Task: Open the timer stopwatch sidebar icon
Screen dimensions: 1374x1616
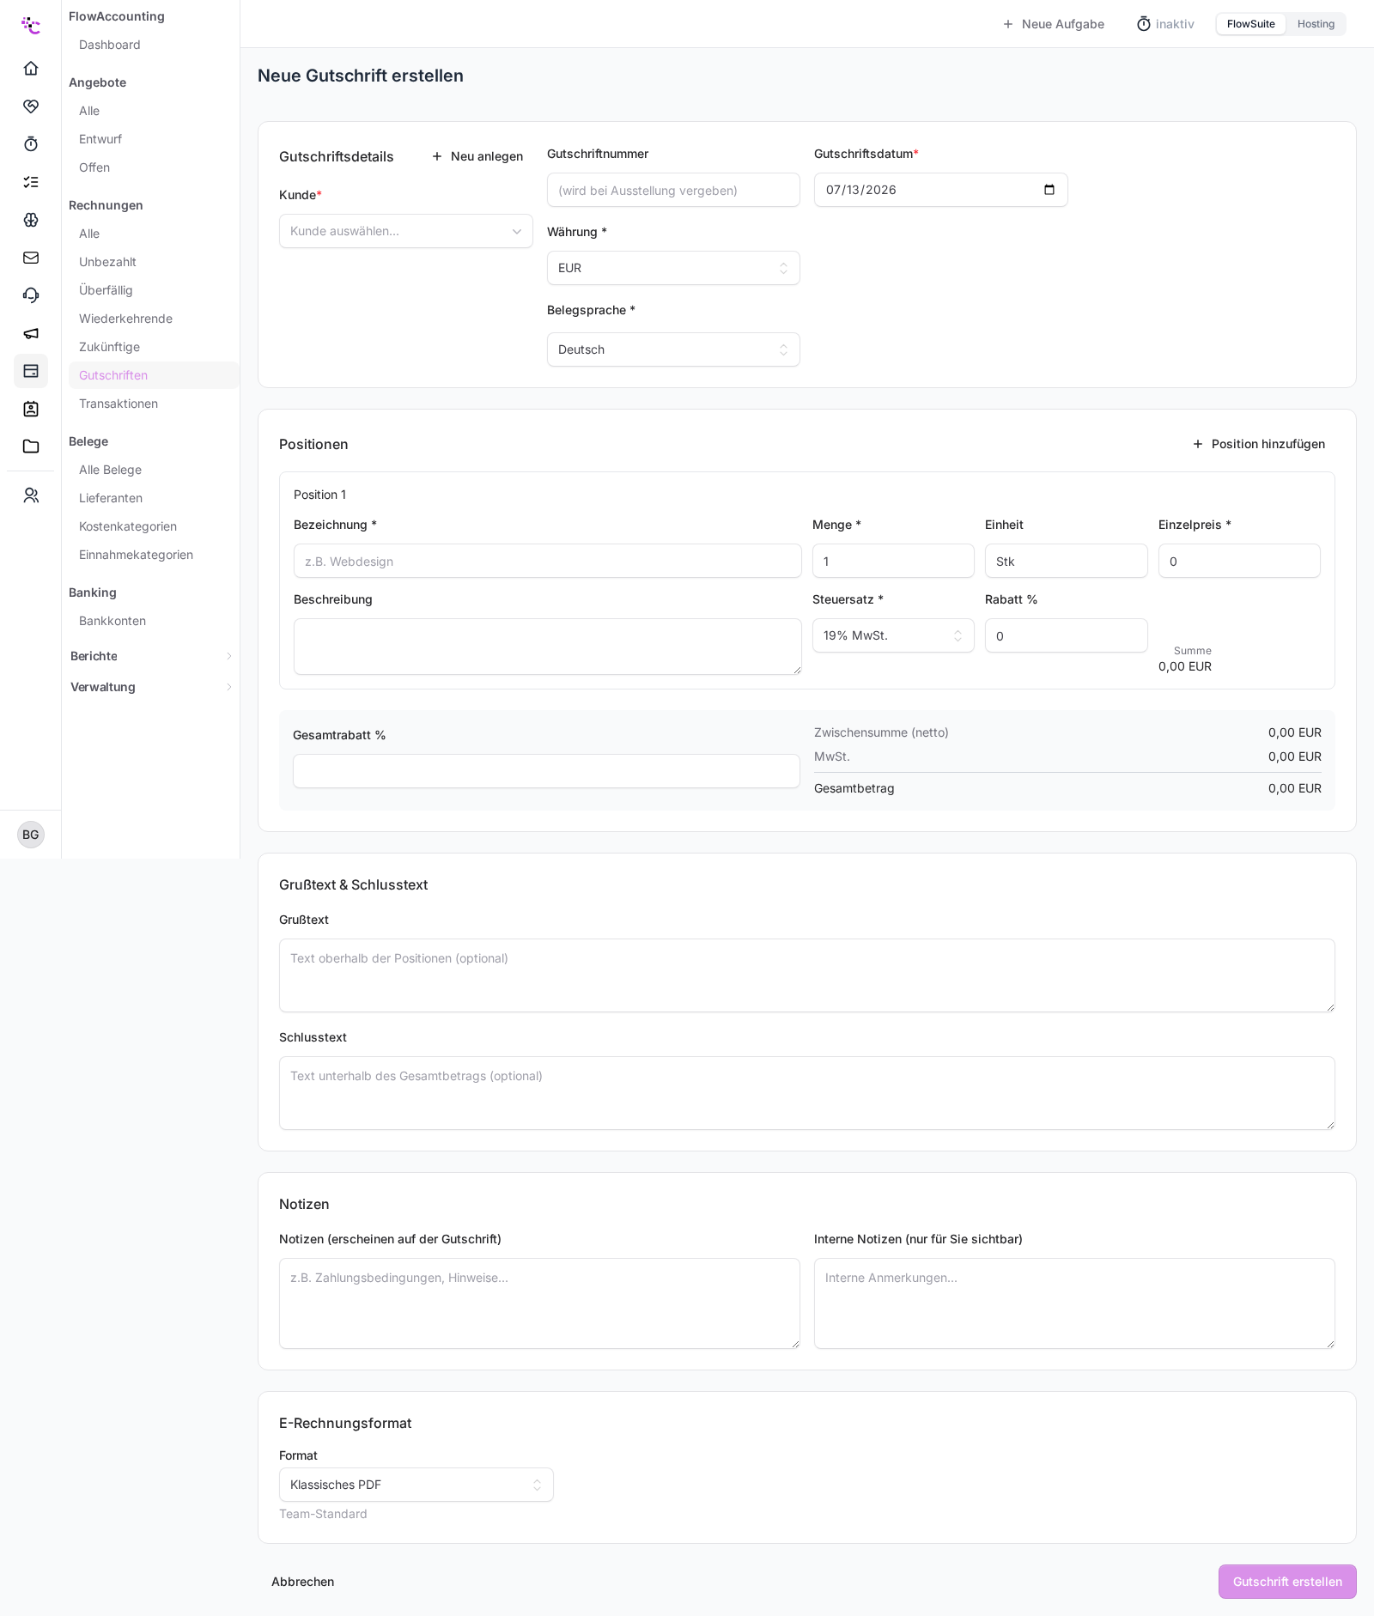Action: coord(31,143)
